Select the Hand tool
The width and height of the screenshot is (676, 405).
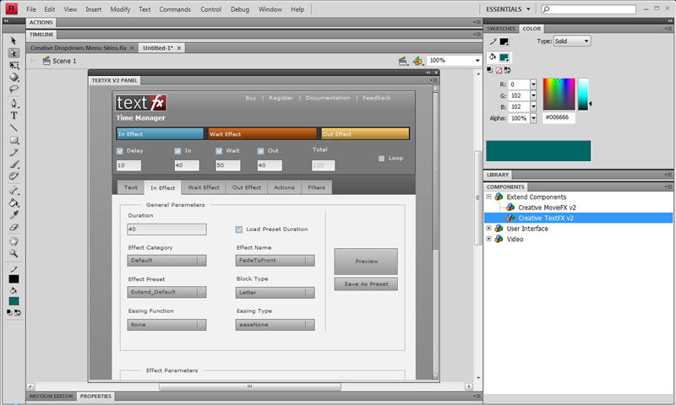click(14, 241)
